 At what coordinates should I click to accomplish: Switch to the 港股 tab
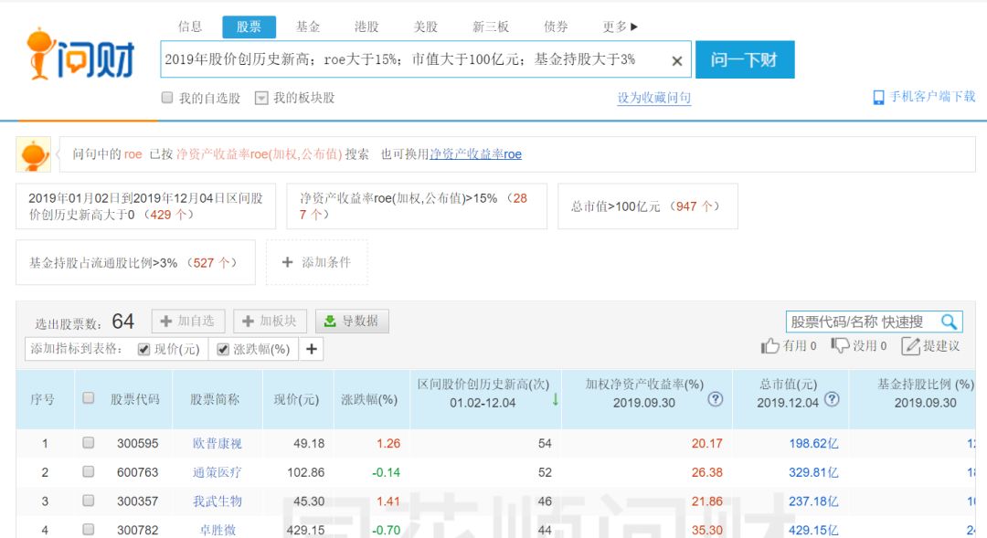click(366, 27)
